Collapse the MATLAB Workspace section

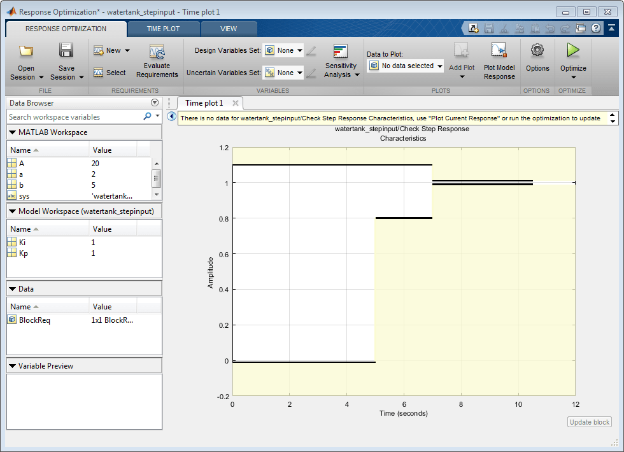click(x=13, y=132)
